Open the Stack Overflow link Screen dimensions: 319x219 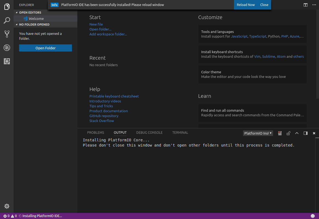[101, 121]
